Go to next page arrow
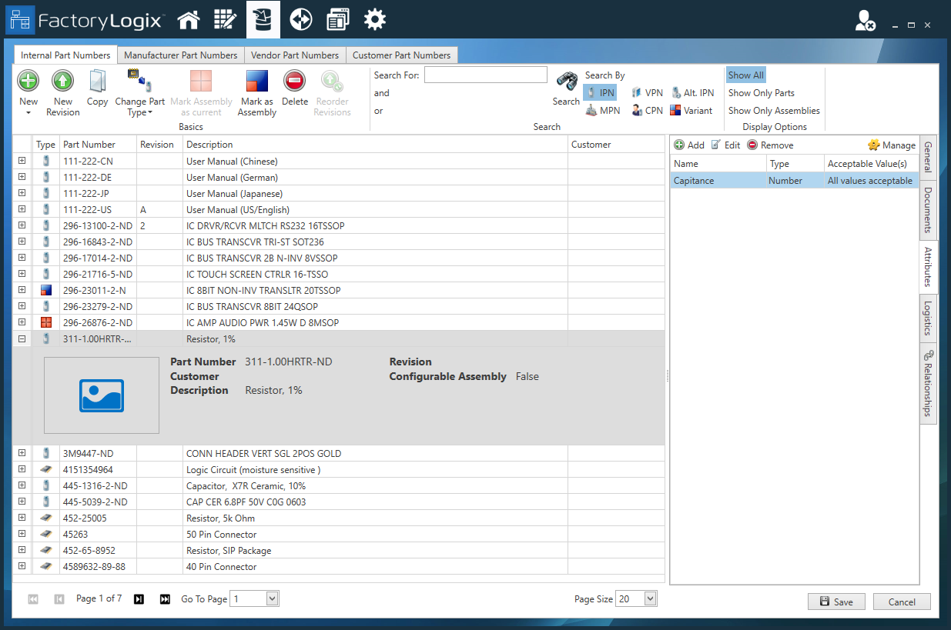This screenshot has width=951, height=630. tap(139, 599)
